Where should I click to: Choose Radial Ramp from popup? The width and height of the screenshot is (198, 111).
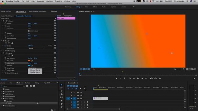35,72
